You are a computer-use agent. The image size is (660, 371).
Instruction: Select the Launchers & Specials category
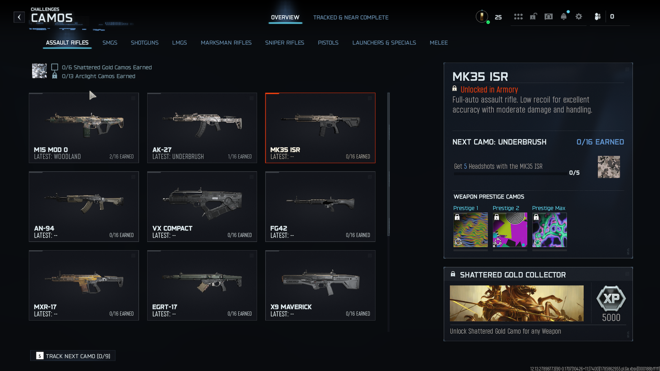[384, 43]
